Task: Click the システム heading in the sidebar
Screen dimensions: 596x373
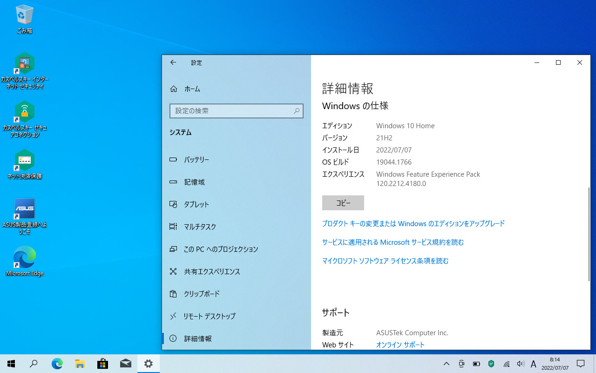Action: coord(181,132)
